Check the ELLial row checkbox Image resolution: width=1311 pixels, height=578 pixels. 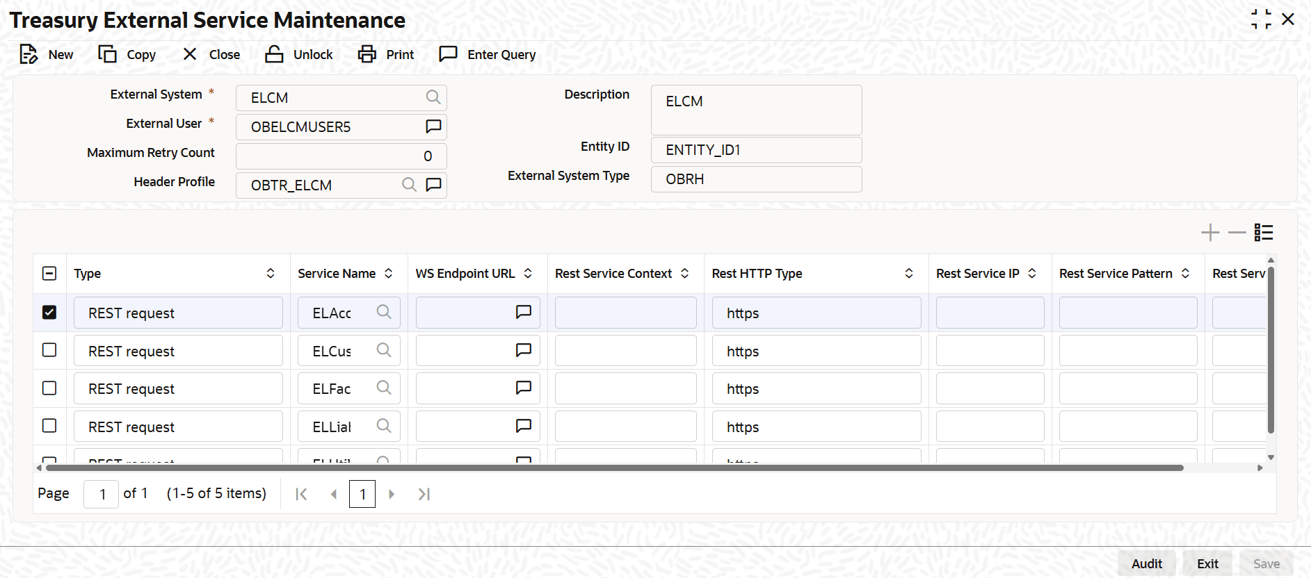49,426
